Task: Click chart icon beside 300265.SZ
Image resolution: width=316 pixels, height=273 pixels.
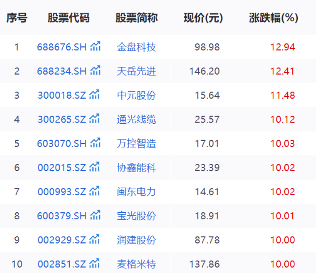Action: (94, 118)
